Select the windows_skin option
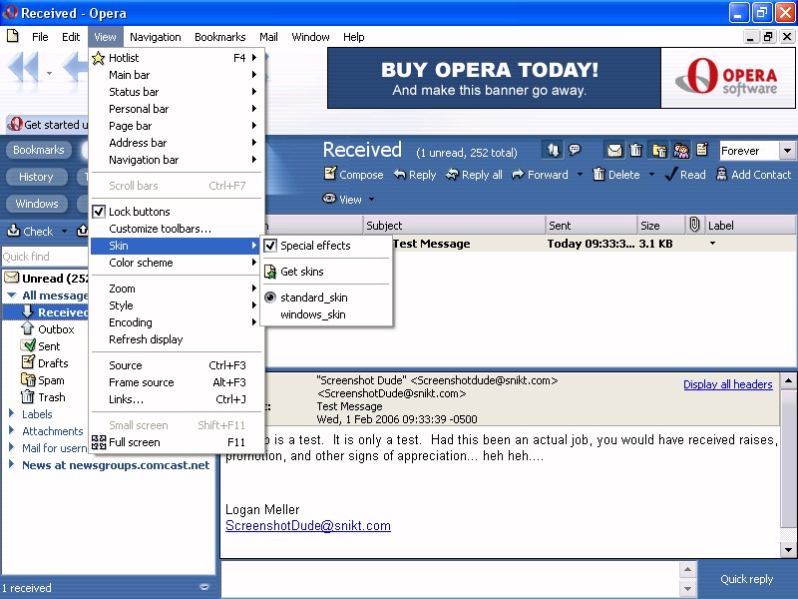This screenshot has width=798, height=599. [x=313, y=314]
